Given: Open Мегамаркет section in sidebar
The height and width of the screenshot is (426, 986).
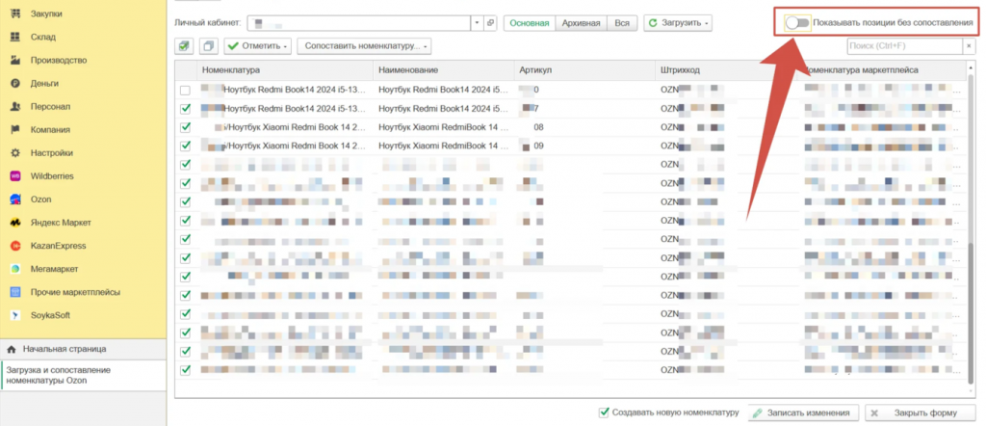Looking at the screenshot, I should [53, 269].
